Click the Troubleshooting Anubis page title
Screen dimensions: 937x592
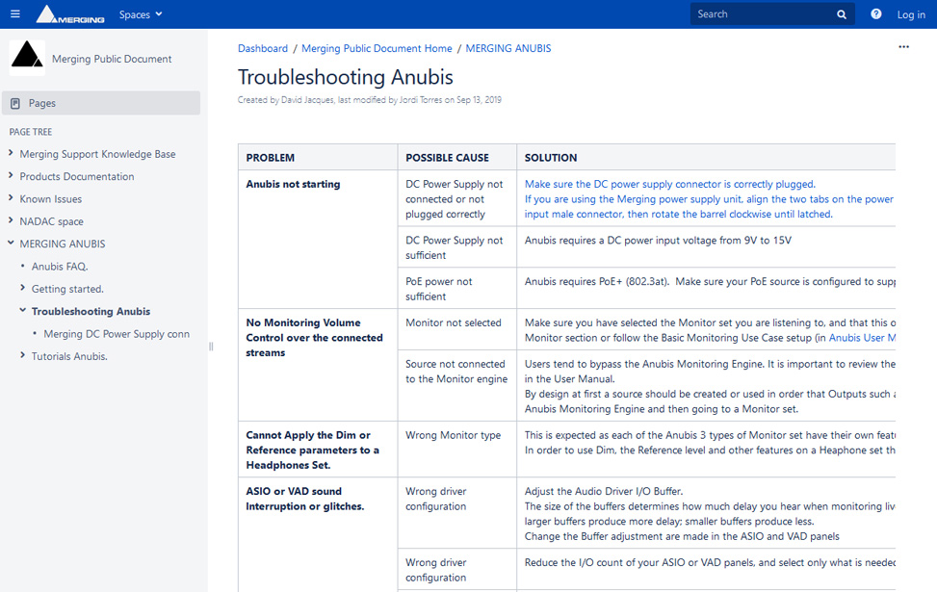pos(346,77)
